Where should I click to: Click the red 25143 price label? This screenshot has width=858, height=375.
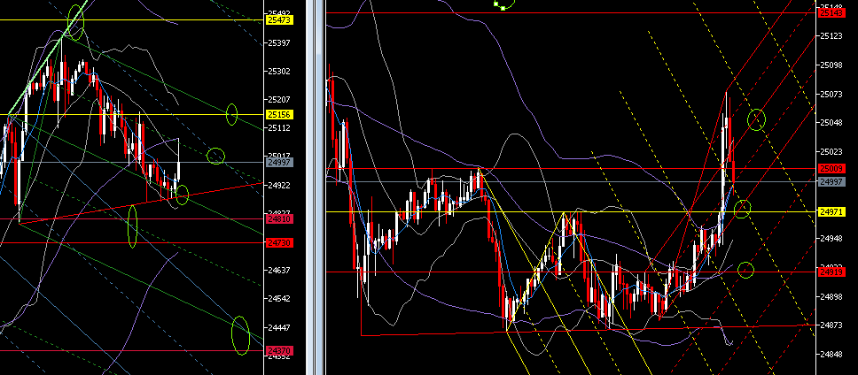click(831, 12)
